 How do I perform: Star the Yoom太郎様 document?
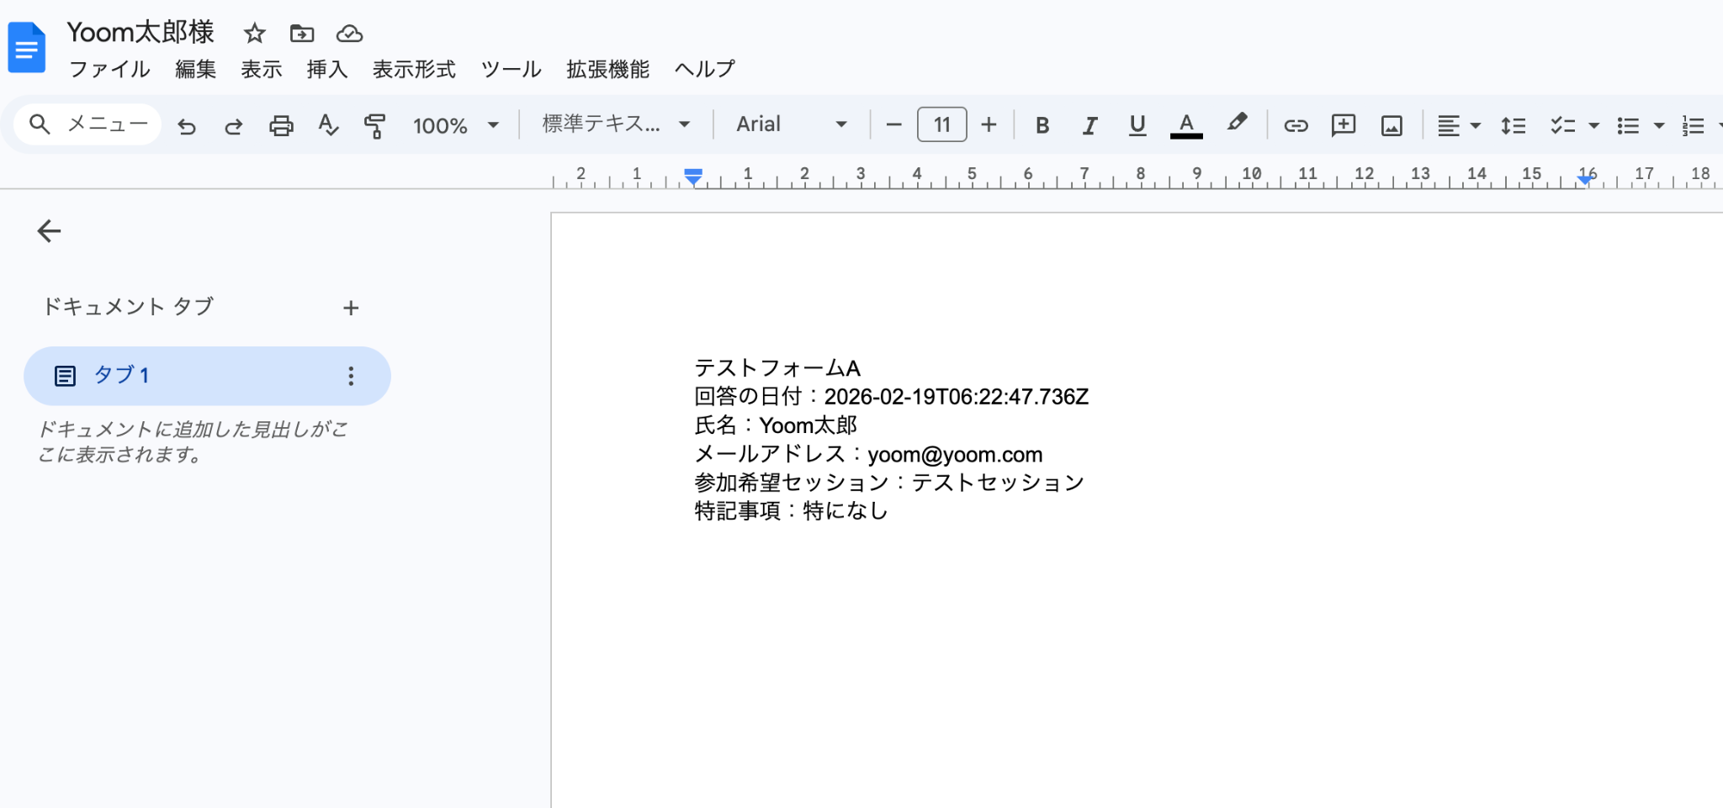tap(254, 34)
